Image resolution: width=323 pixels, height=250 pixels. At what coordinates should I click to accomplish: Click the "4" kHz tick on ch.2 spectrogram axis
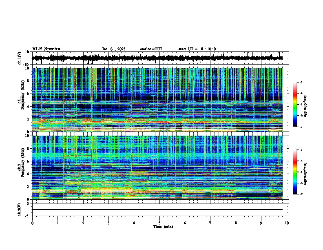pos(28,174)
